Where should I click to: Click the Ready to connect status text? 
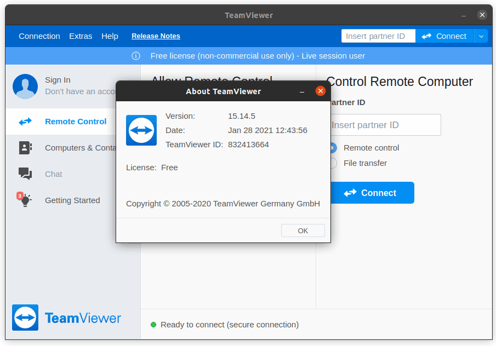pyautogui.click(x=230, y=325)
